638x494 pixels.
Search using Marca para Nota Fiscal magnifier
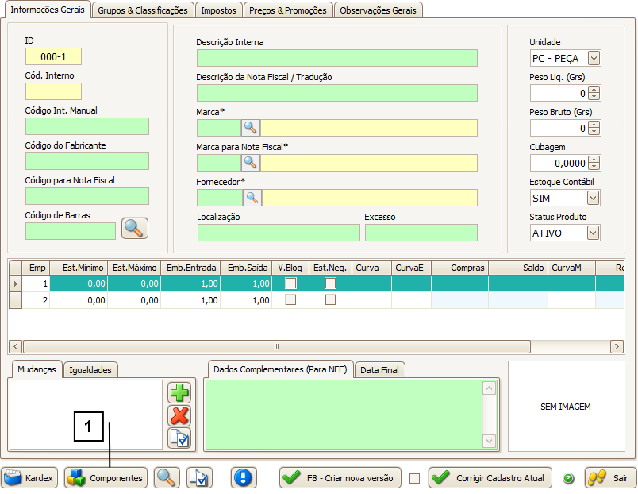tap(251, 163)
